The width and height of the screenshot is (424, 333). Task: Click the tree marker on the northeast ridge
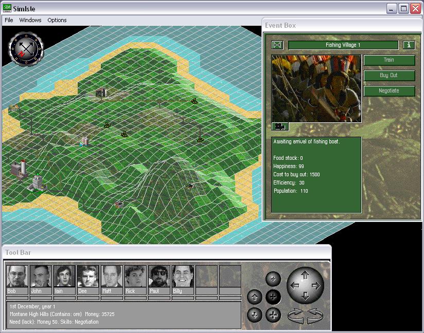(x=194, y=101)
